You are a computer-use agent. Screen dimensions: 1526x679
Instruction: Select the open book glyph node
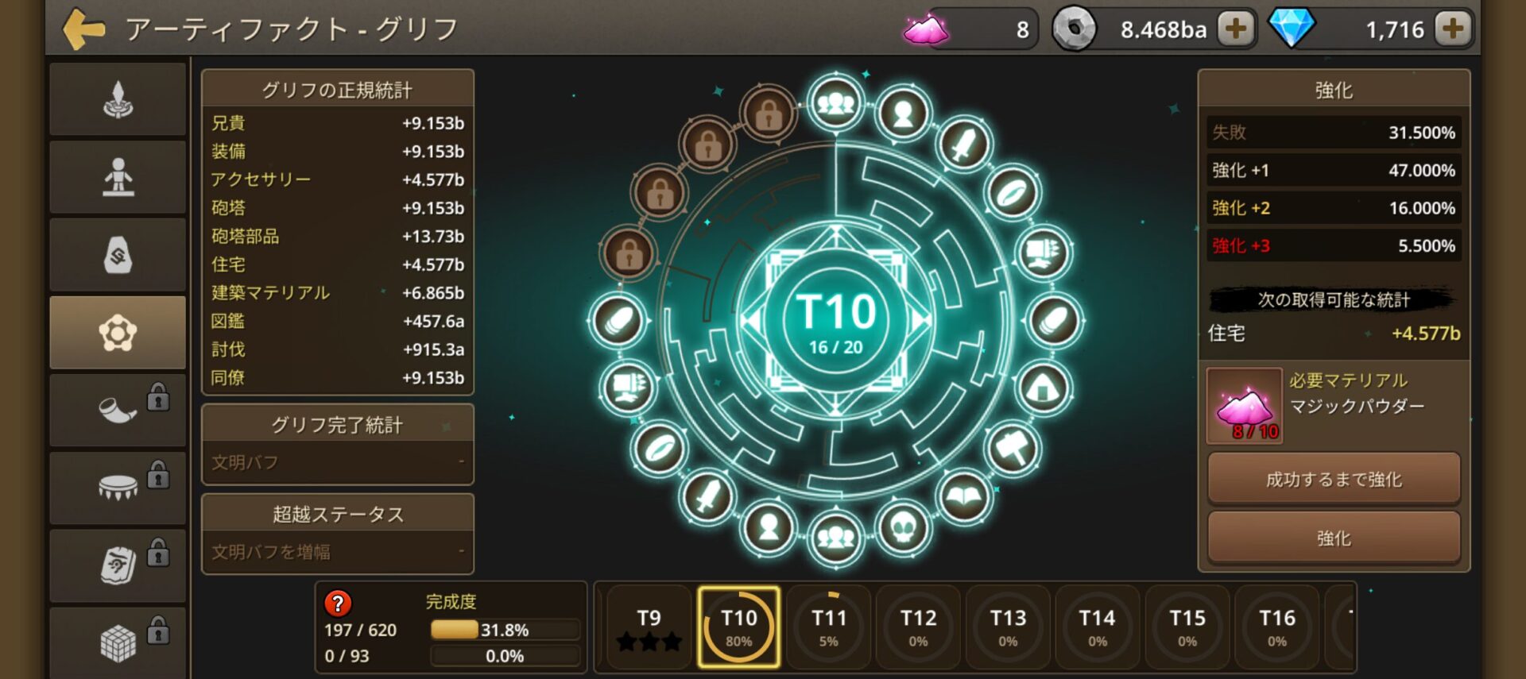(x=964, y=497)
